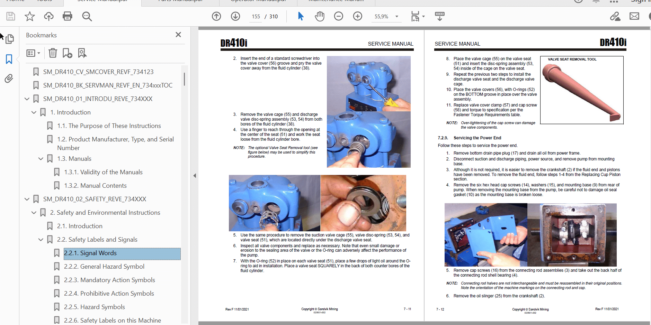Click the DR410i title on the left page
The height and width of the screenshot is (325, 651).
234,43
